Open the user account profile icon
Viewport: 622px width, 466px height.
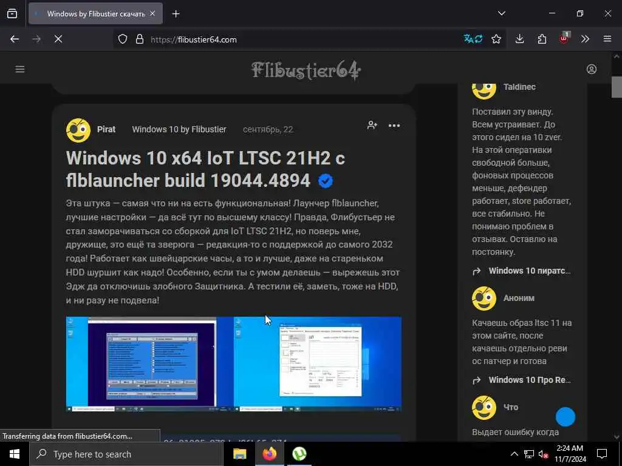592,69
